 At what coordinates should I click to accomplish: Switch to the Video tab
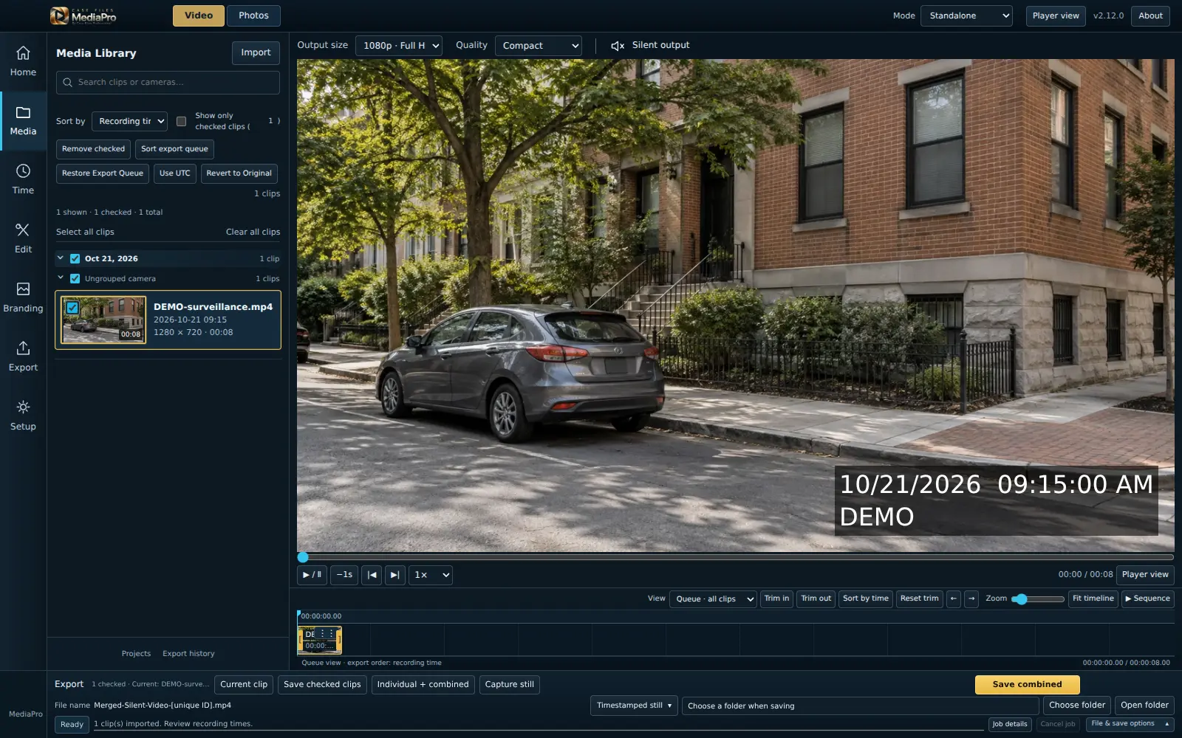click(x=199, y=15)
